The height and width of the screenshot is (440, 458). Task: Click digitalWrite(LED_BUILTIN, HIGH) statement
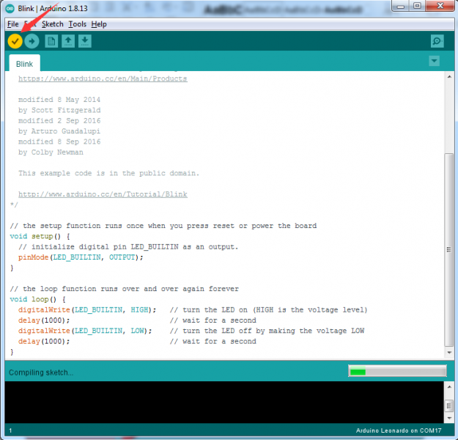pos(87,310)
